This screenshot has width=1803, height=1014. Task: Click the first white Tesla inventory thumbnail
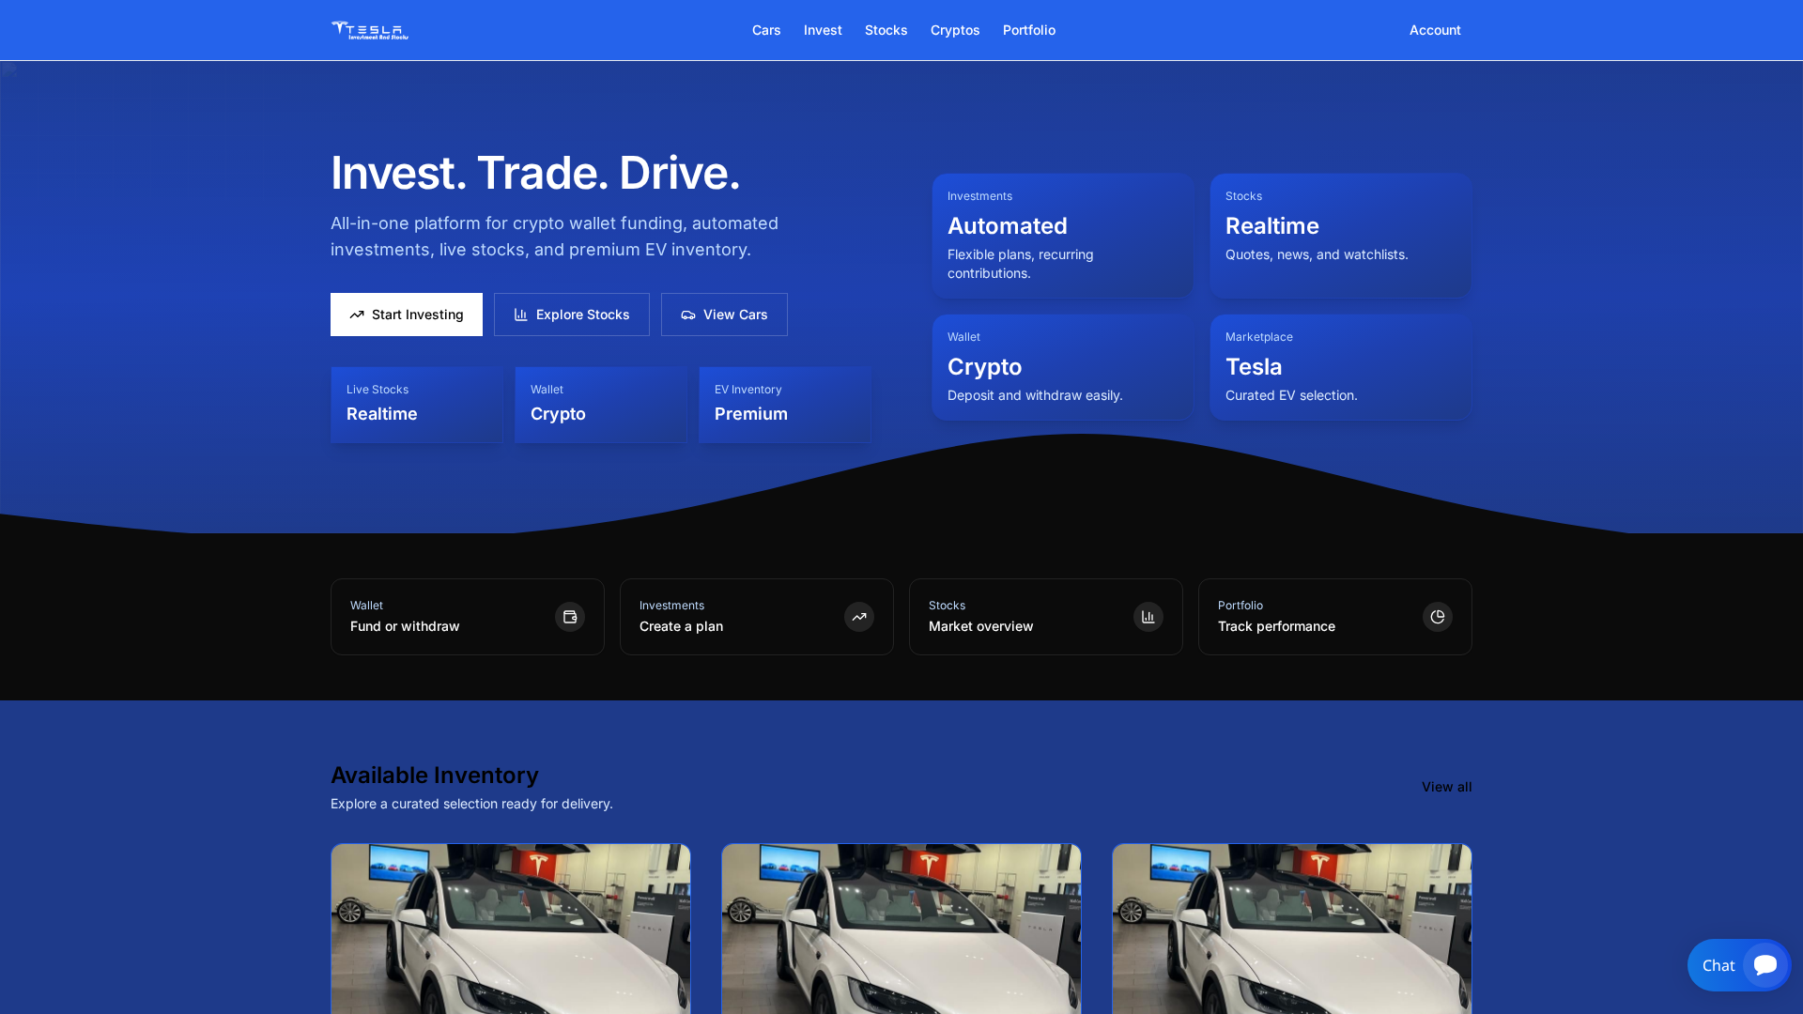click(x=510, y=929)
